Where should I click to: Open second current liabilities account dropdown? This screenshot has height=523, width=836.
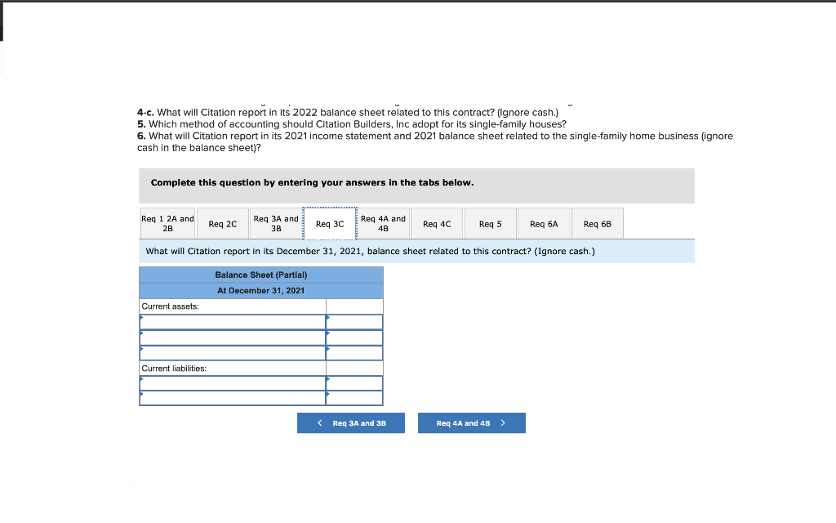click(x=233, y=398)
